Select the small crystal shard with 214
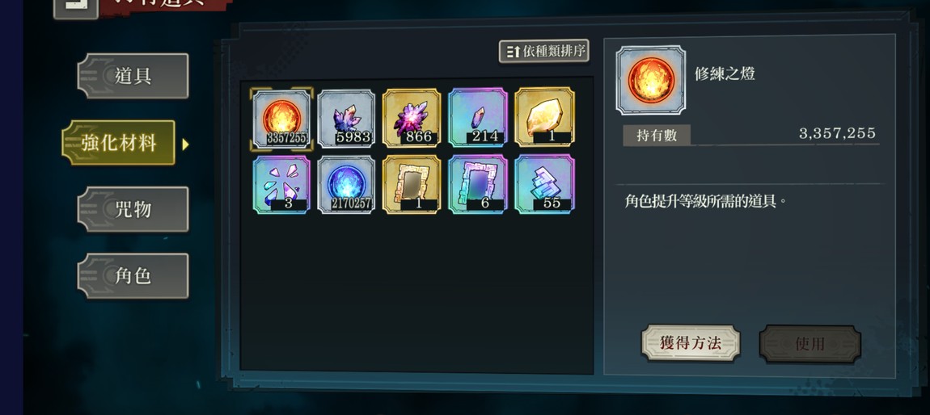The image size is (930, 415). click(478, 117)
